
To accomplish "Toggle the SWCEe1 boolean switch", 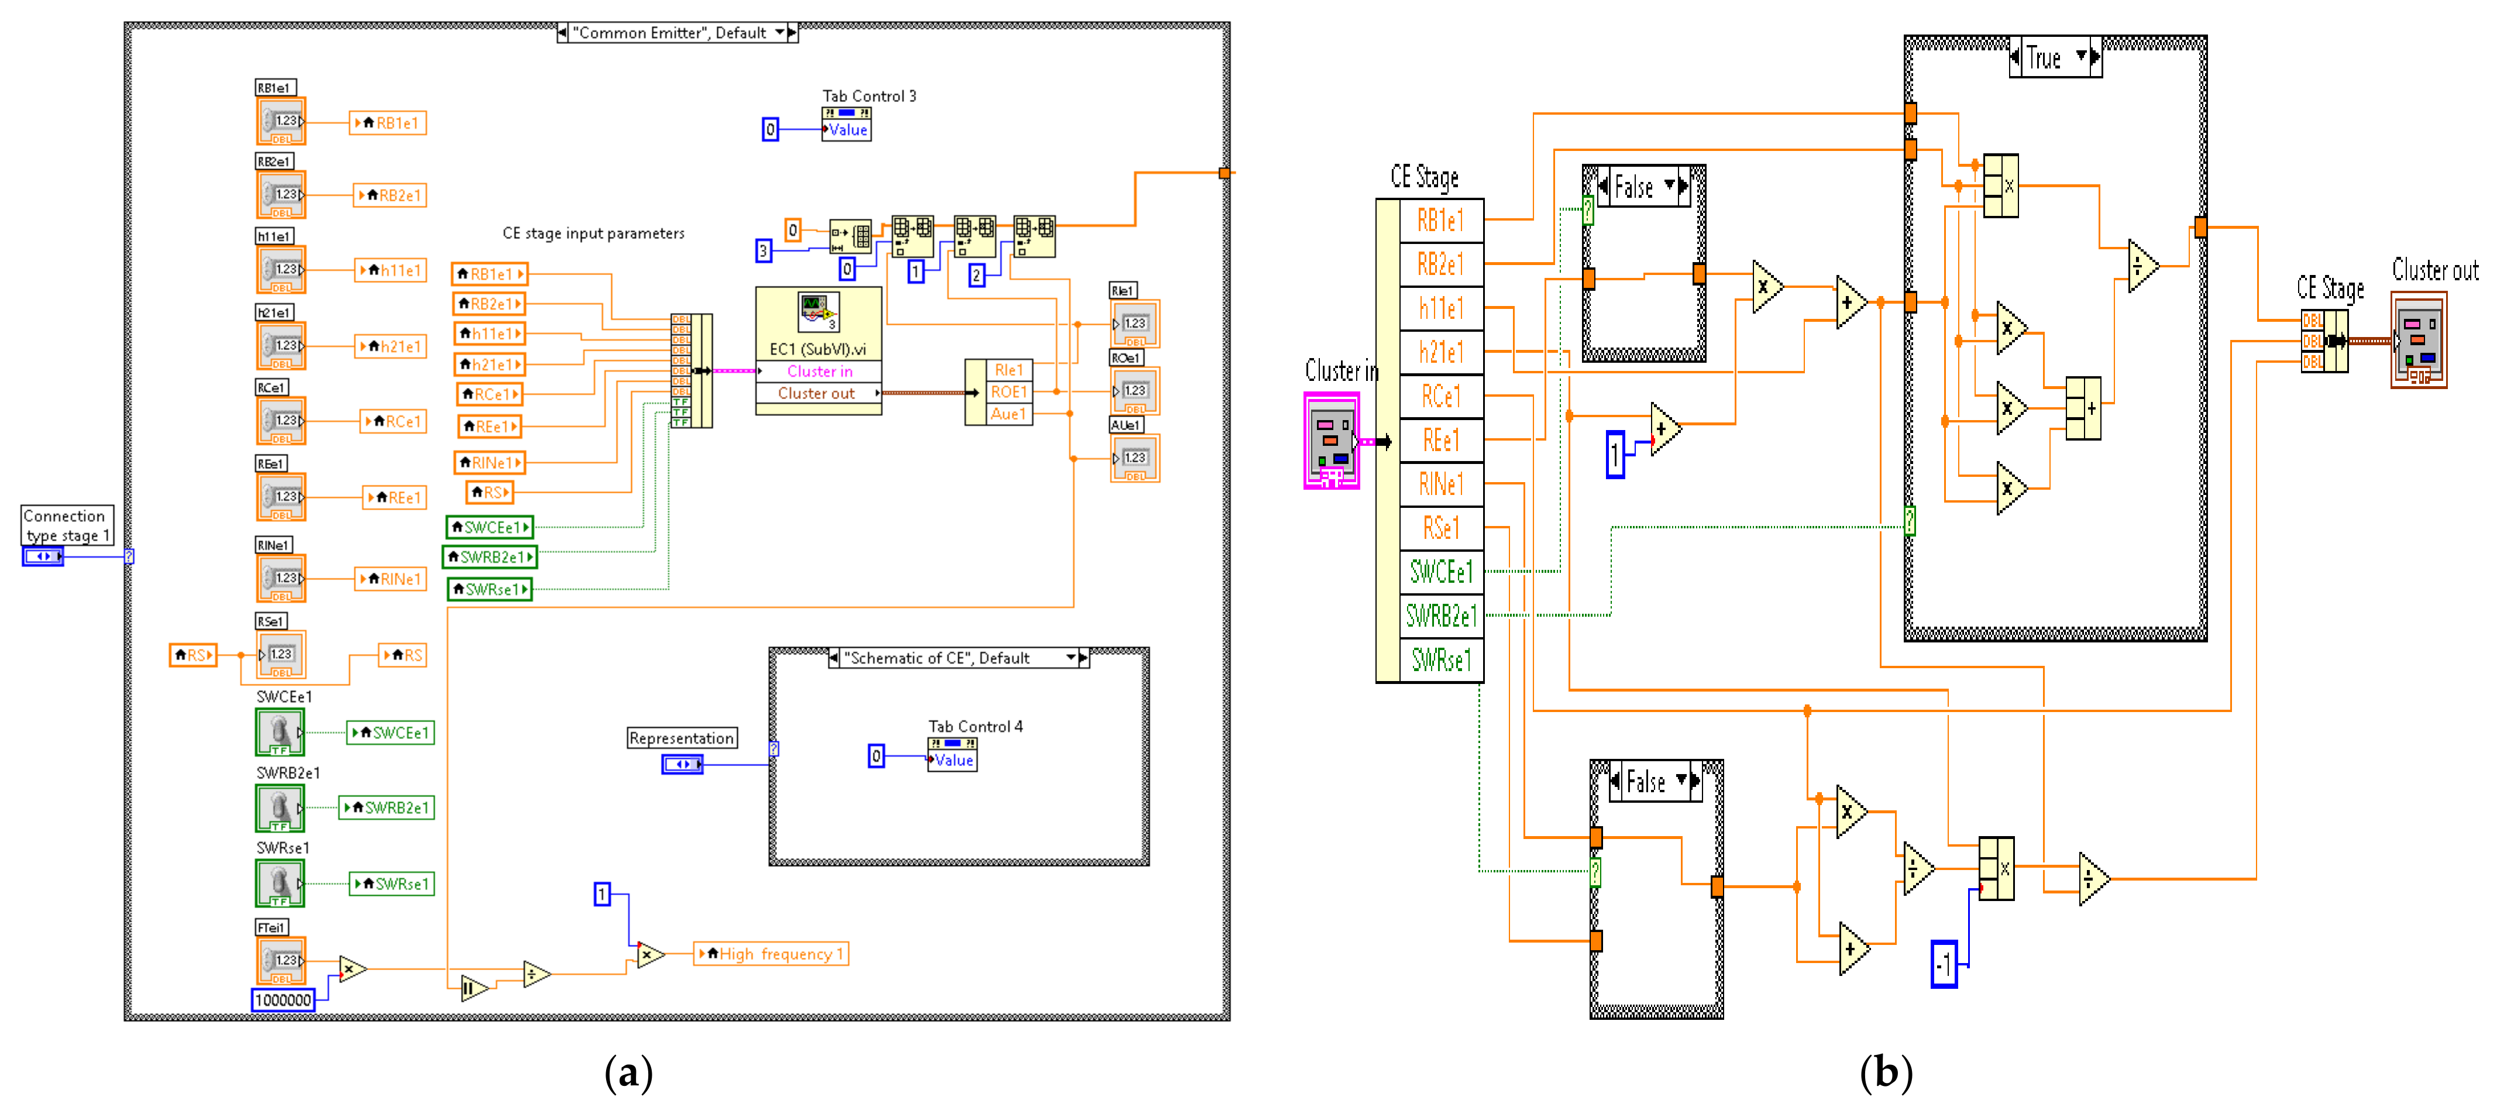I will (280, 732).
